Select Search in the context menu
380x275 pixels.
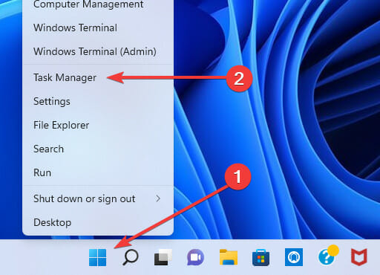point(98,149)
